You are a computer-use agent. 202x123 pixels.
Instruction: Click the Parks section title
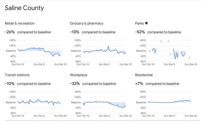139,23
